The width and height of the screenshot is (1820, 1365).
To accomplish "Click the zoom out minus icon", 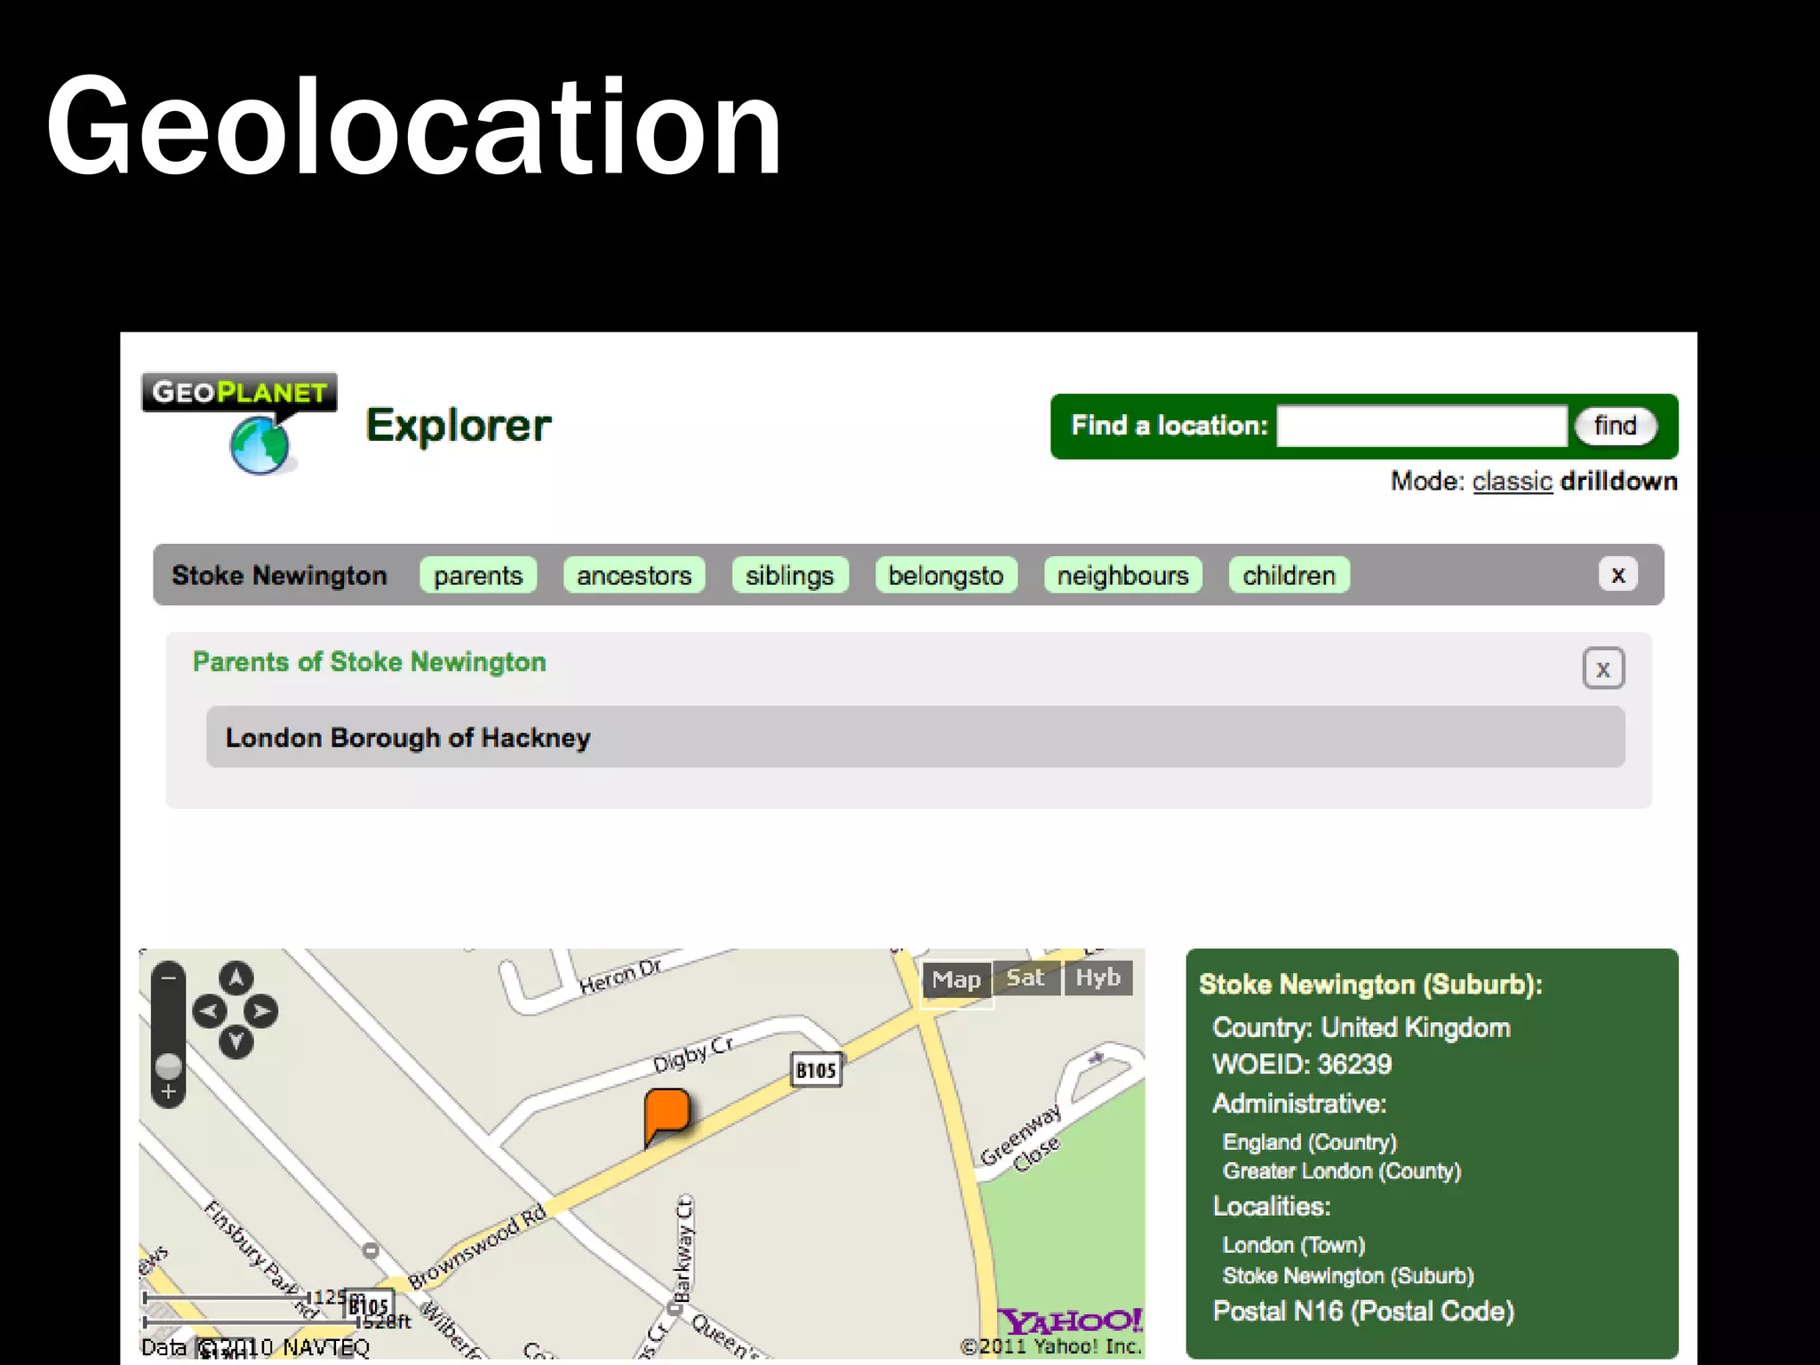I will [168, 978].
